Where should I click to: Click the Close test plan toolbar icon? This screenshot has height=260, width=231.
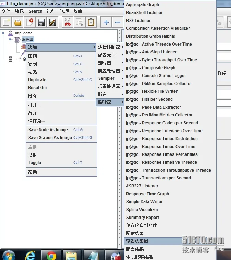29,22
